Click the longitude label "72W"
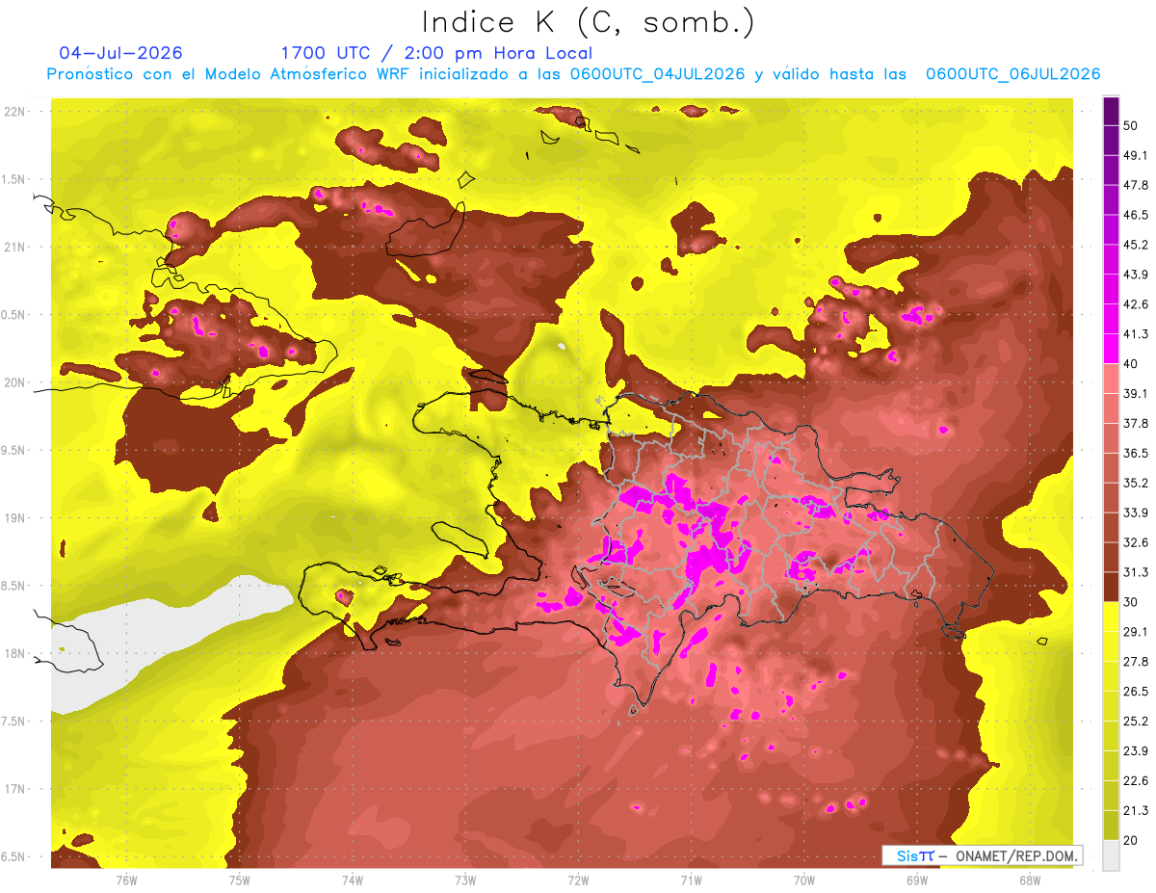The width and height of the screenshot is (1156, 893). 578,880
